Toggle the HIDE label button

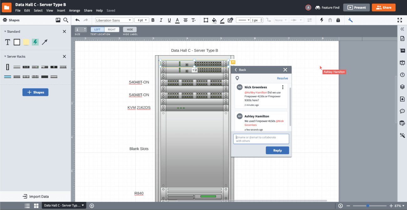click(130, 30)
